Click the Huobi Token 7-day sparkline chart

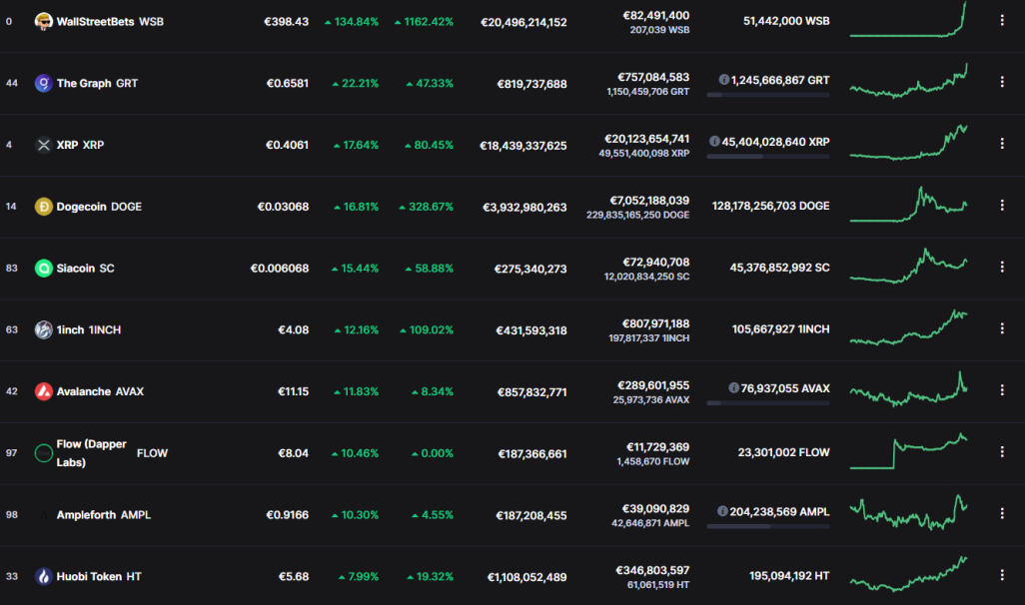[908, 574]
